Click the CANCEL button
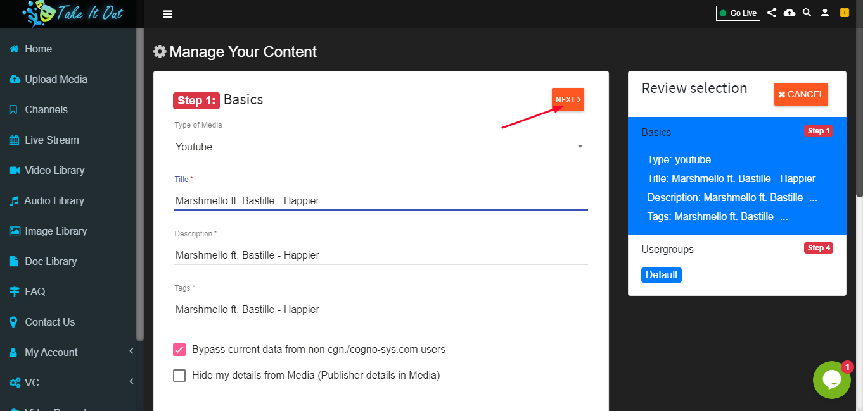Image resolution: width=863 pixels, height=411 pixels. coord(801,94)
